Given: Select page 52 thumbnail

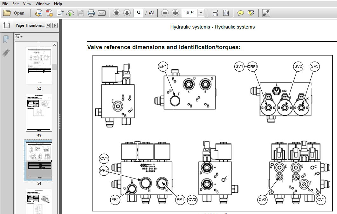Looking at the screenshot, I should click(39, 65).
